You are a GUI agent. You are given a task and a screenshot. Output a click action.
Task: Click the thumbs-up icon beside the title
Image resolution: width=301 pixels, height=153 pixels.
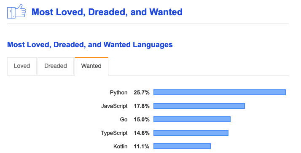click(x=16, y=11)
